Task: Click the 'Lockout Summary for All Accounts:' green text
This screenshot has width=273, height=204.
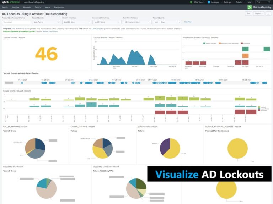Action: coord(19,31)
